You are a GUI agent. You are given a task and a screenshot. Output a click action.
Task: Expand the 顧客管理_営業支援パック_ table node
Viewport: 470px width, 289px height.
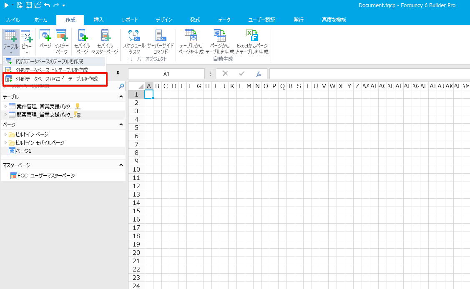[x=5, y=115]
